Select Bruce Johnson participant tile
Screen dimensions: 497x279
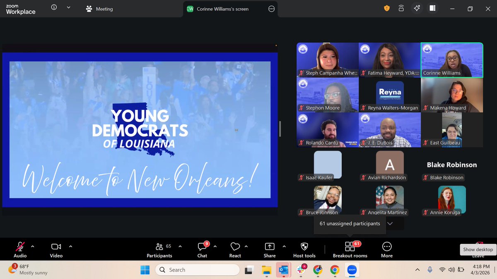click(328, 200)
